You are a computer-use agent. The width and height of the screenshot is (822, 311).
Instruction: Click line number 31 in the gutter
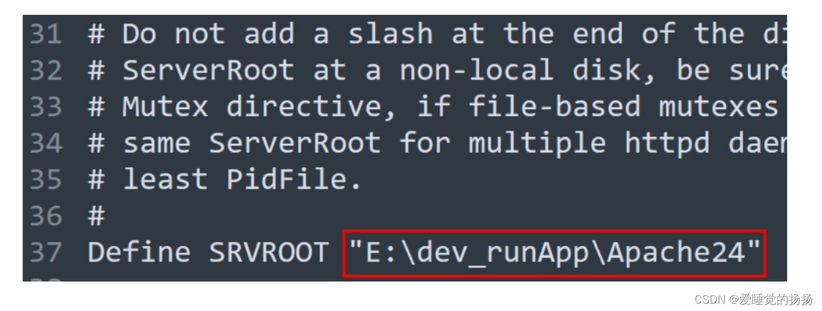pyautogui.click(x=46, y=35)
